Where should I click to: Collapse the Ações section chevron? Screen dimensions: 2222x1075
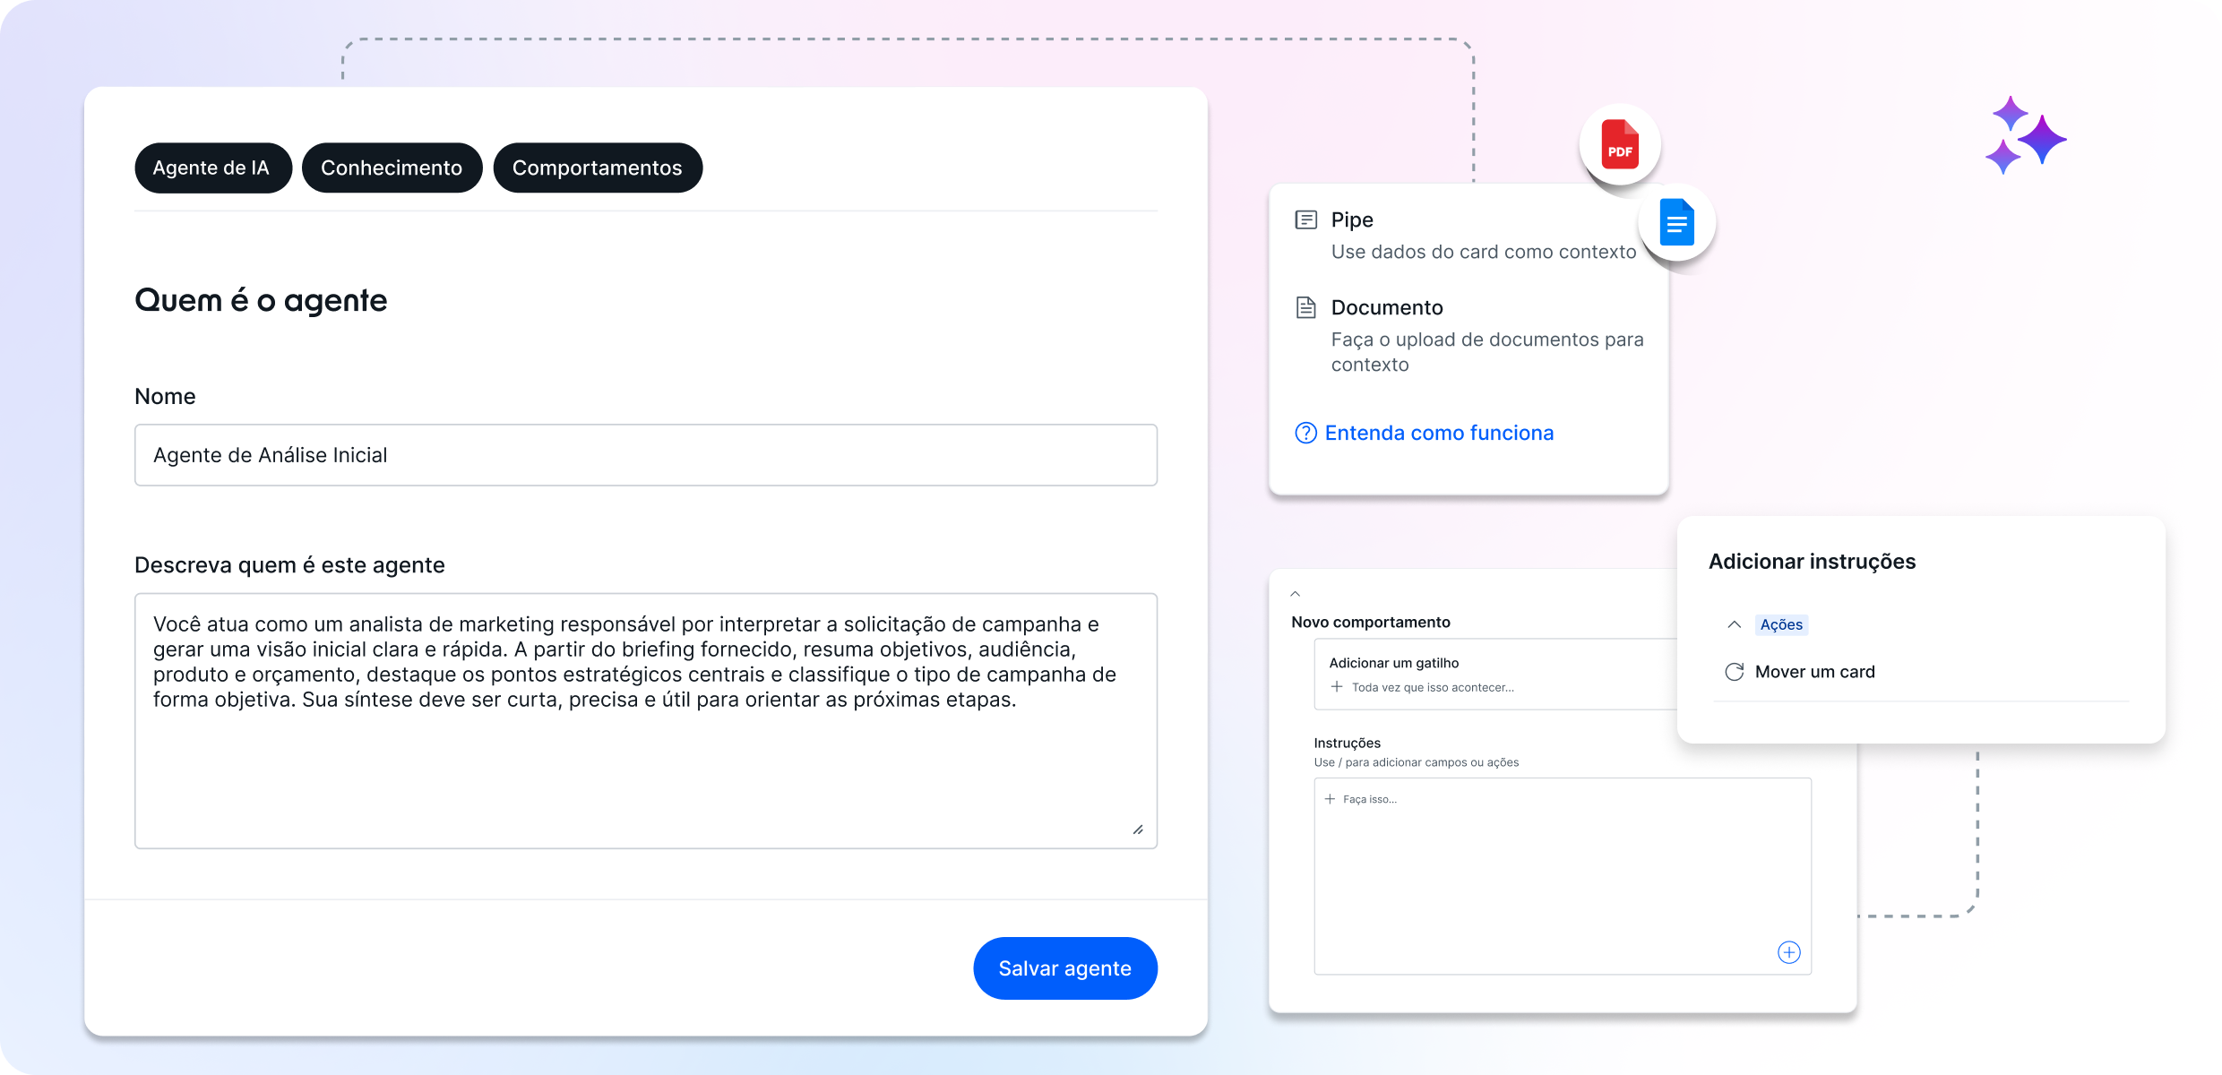click(x=1735, y=624)
